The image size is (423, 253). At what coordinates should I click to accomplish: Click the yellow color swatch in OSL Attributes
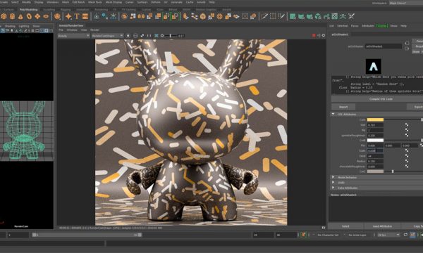375,119
